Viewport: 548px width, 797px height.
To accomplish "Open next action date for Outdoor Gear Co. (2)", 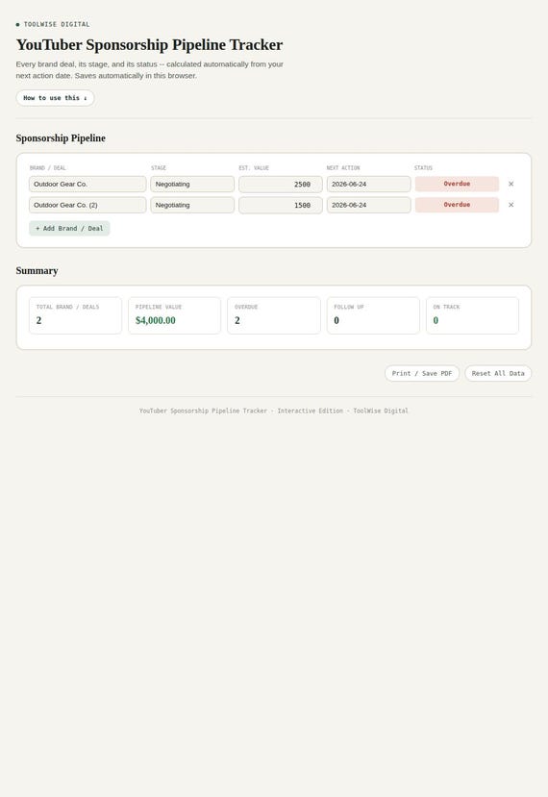I will click(x=368, y=205).
